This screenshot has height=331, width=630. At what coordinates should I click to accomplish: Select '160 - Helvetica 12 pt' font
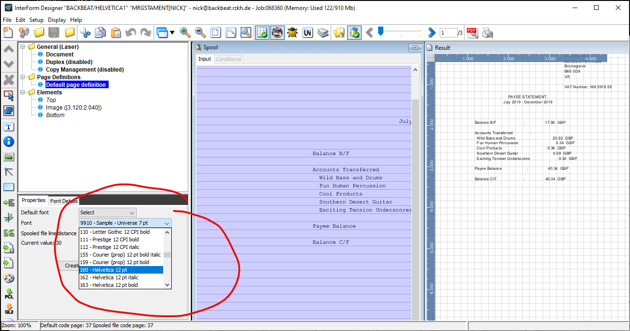tap(121, 270)
